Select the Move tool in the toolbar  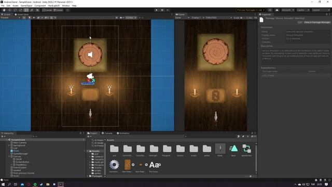coord(9,10)
